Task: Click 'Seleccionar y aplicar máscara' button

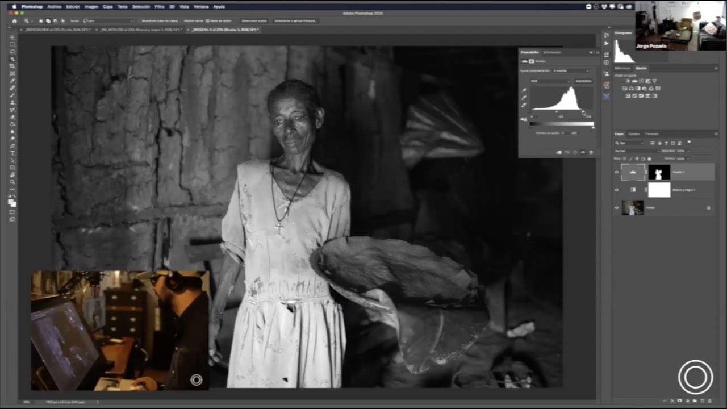Action: [x=295, y=21]
